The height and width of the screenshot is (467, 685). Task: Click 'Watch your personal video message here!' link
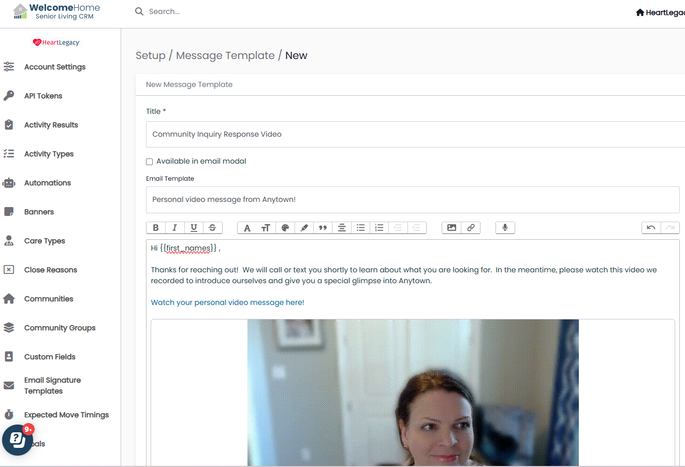pos(227,302)
